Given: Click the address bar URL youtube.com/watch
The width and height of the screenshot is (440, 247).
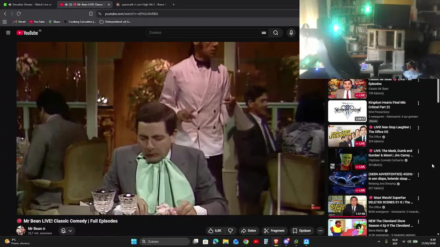Looking at the screenshot, I should point(131,14).
